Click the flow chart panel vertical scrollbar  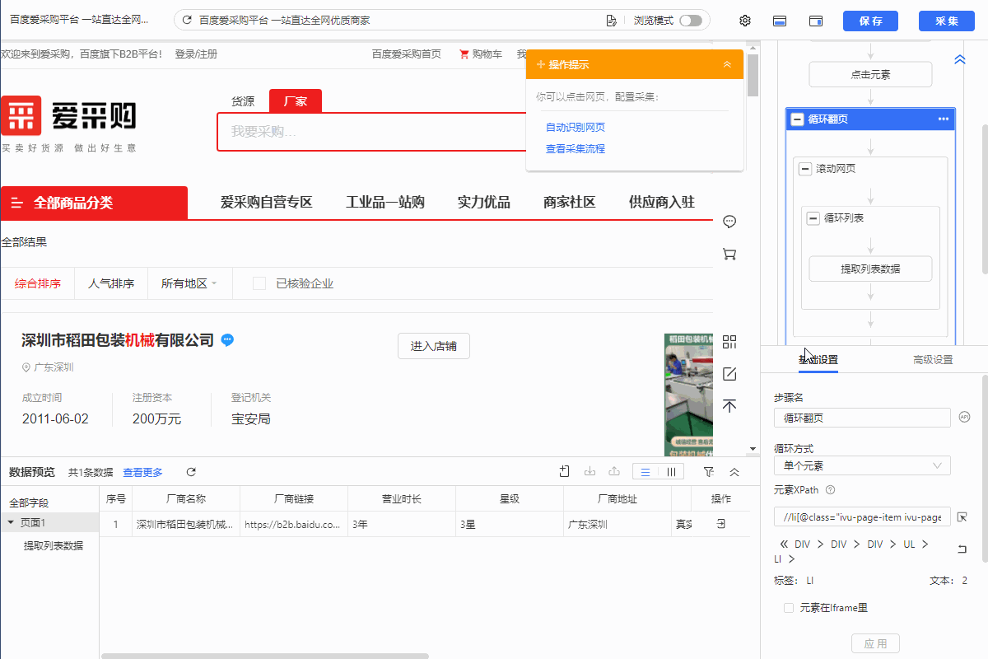tap(985, 198)
